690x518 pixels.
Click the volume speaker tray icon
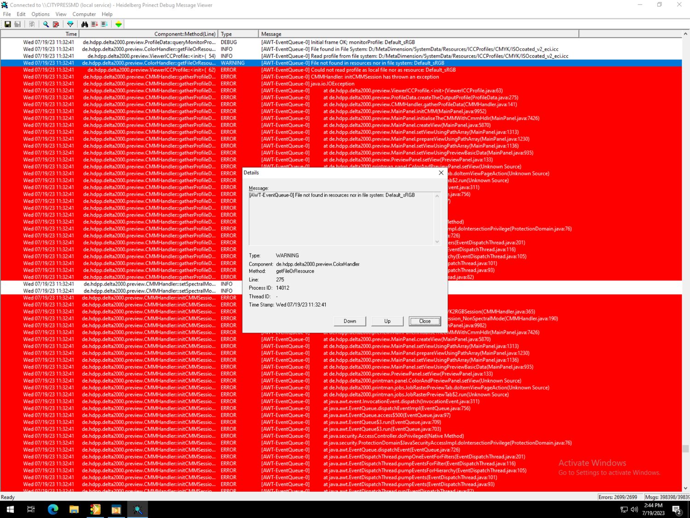click(x=634, y=509)
